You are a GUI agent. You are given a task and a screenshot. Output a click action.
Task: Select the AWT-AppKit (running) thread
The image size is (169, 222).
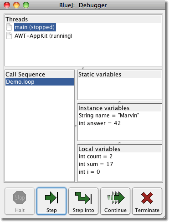pos(43,36)
